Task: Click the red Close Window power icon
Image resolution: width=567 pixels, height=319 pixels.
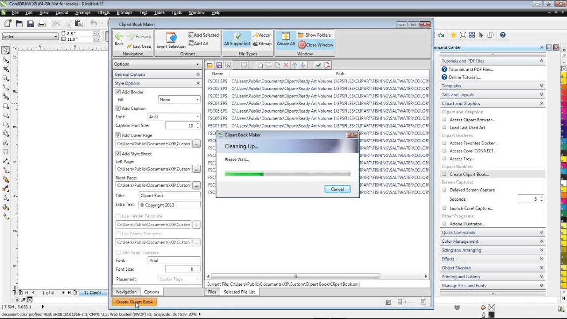Action: pyautogui.click(x=302, y=45)
